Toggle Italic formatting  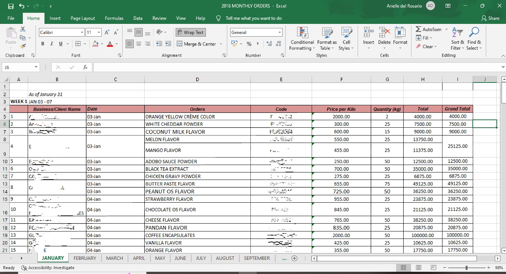(52, 44)
